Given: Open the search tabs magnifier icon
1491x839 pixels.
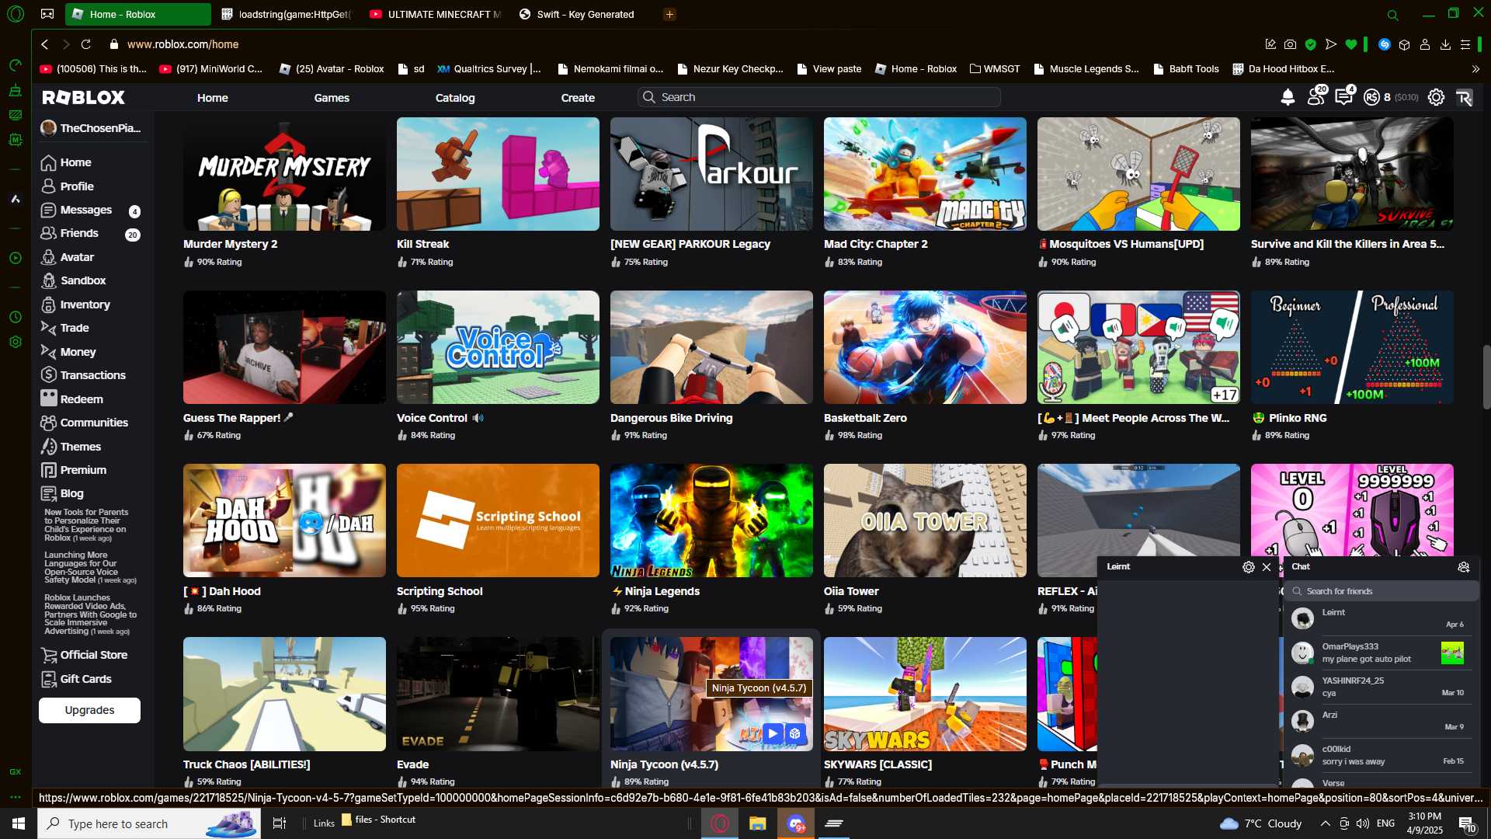Looking at the screenshot, I should [x=1393, y=15].
